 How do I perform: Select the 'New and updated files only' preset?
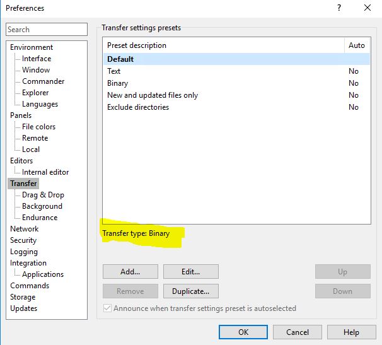(153, 95)
